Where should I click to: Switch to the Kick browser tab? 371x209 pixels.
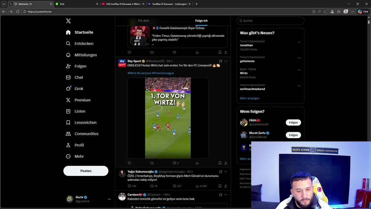(77, 4)
